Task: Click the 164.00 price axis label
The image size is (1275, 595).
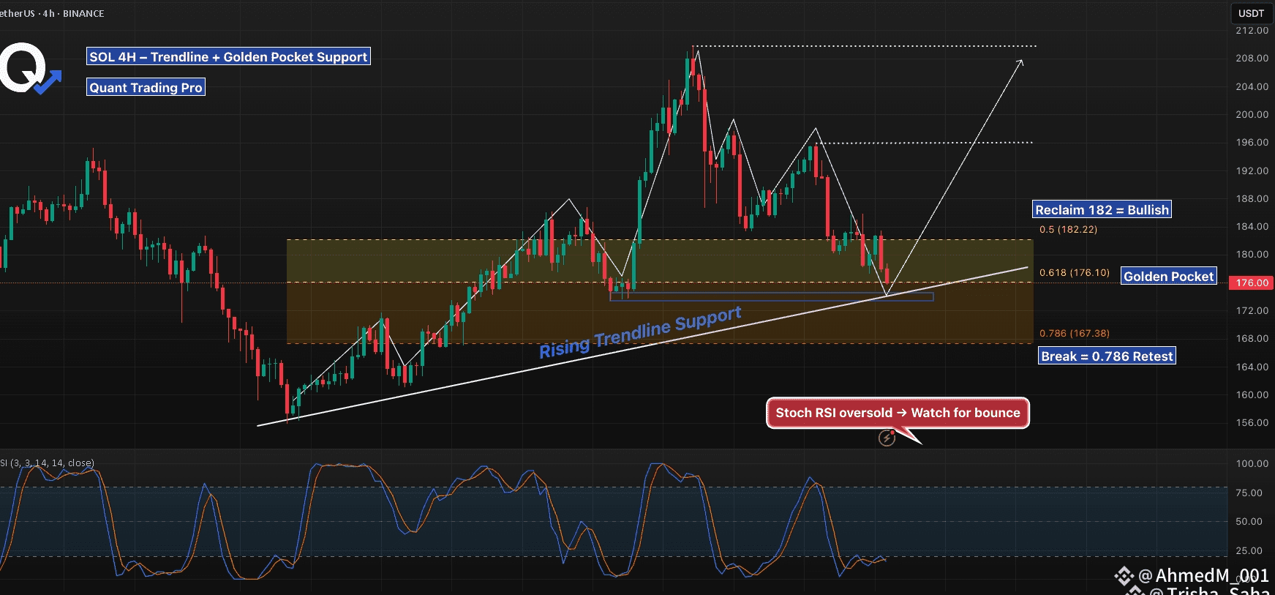Action: [x=1252, y=367]
